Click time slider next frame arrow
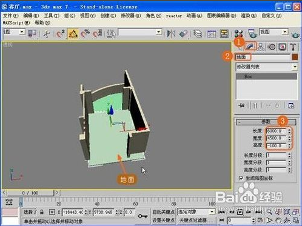 57,193
